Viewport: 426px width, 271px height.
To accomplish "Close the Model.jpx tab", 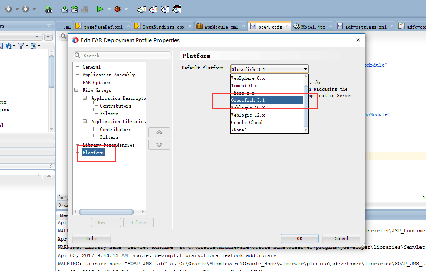I will click(331, 26).
